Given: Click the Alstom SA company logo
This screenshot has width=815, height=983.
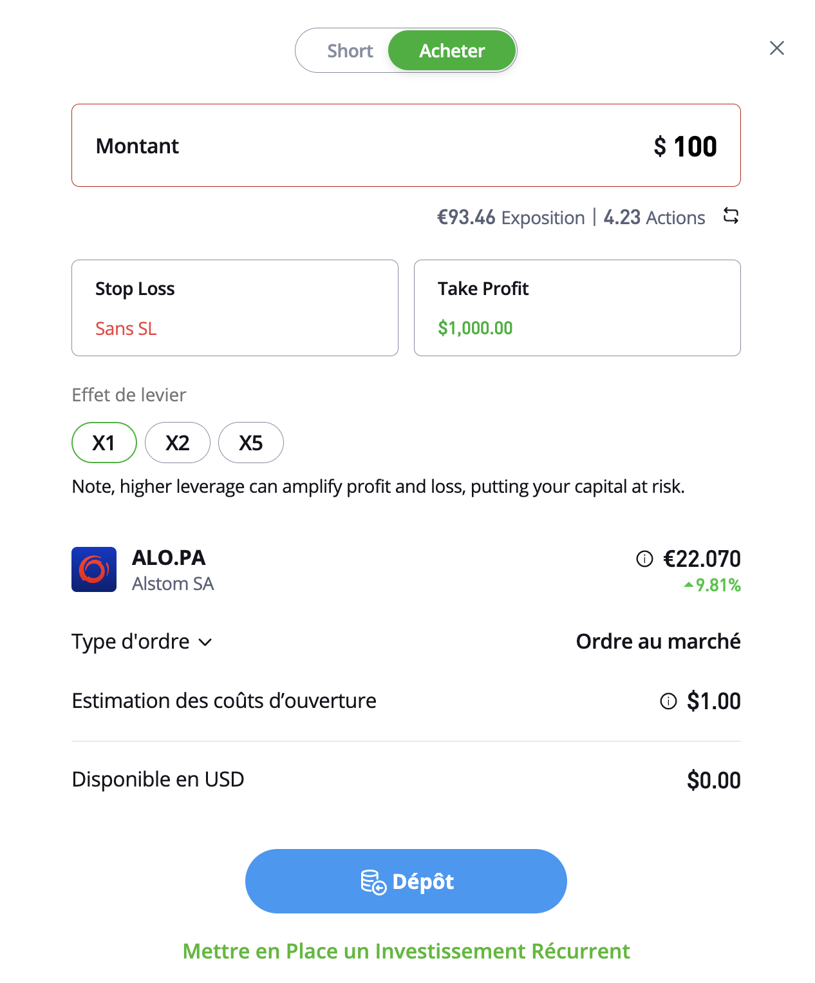Looking at the screenshot, I should [x=94, y=569].
